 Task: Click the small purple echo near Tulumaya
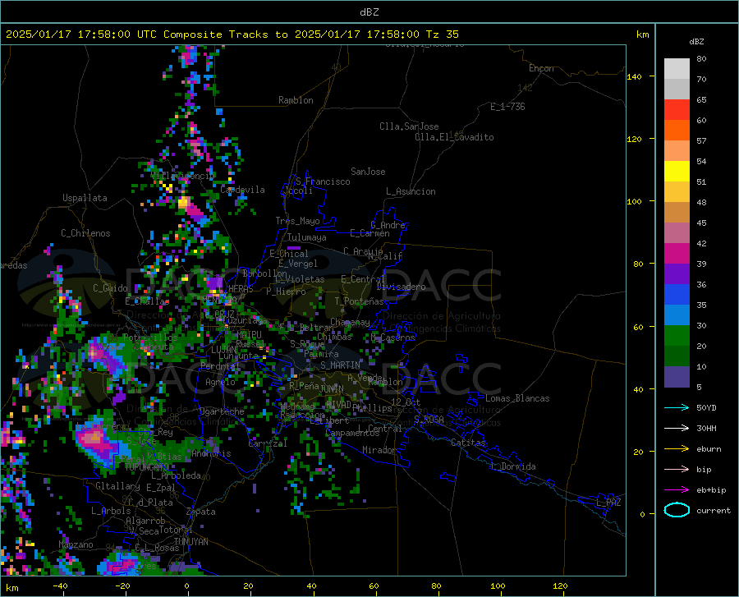(x=294, y=247)
